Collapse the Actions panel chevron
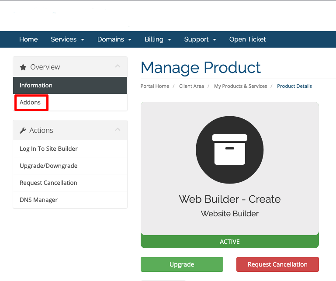336x281 pixels. 117,130
